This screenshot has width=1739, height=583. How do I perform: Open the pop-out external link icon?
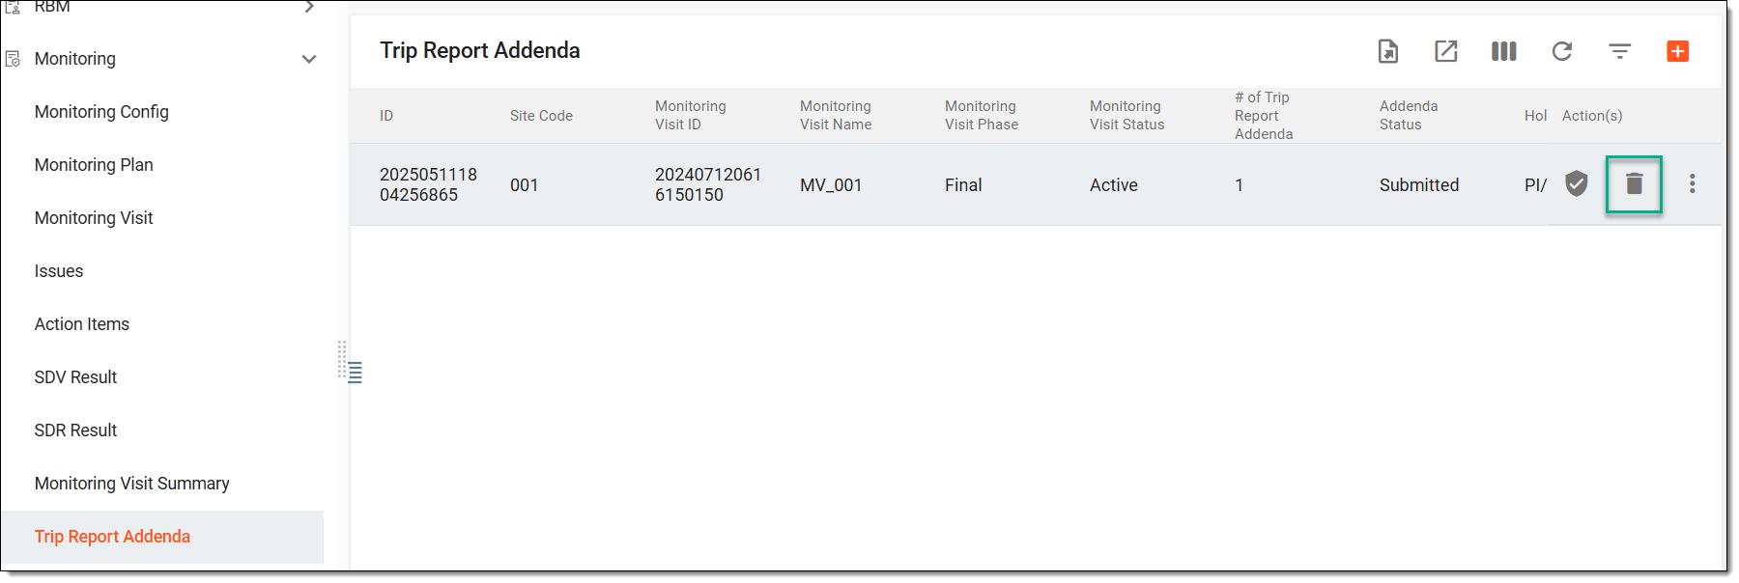[x=1446, y=51]
